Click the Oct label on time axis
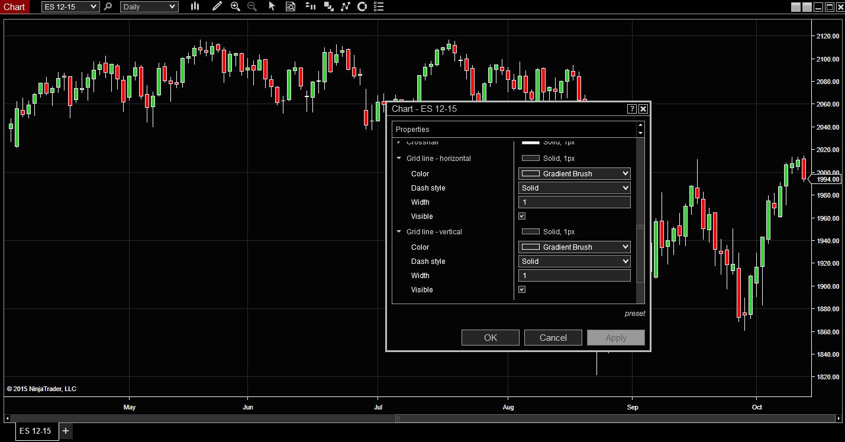This screenshot has width=845, height=442. [x=757, y=407]
